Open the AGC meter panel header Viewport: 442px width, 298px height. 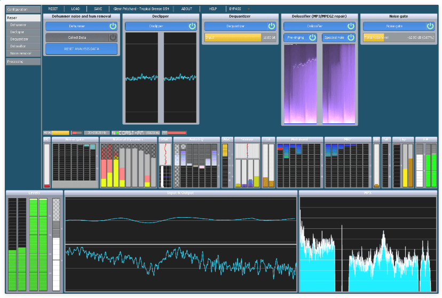pos(227,139)
